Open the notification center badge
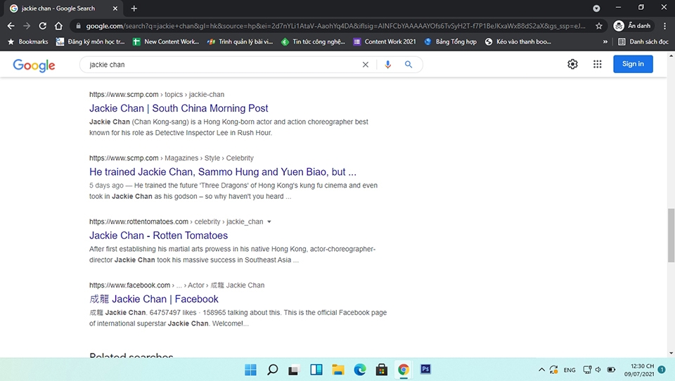The image size is (675, 381). click(662, 370)
